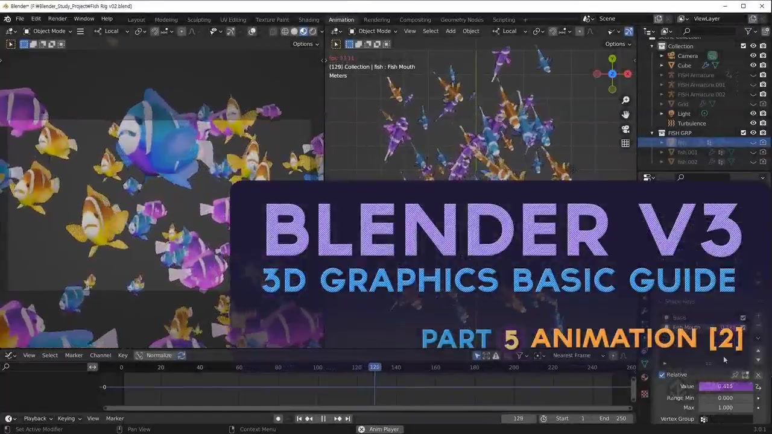Toggle camera view using the camera icon
The image size is (772, 434).
pos(625,129)
